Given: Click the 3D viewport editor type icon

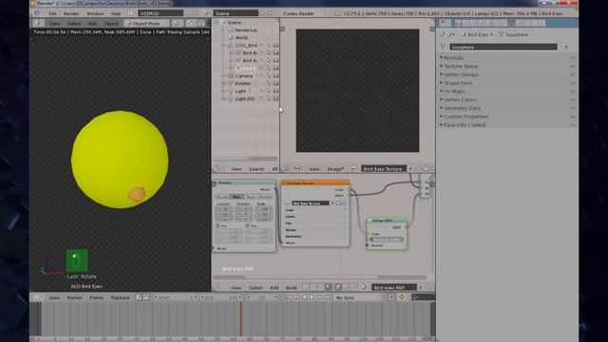Looking at the screenshot, I should 38,24.
